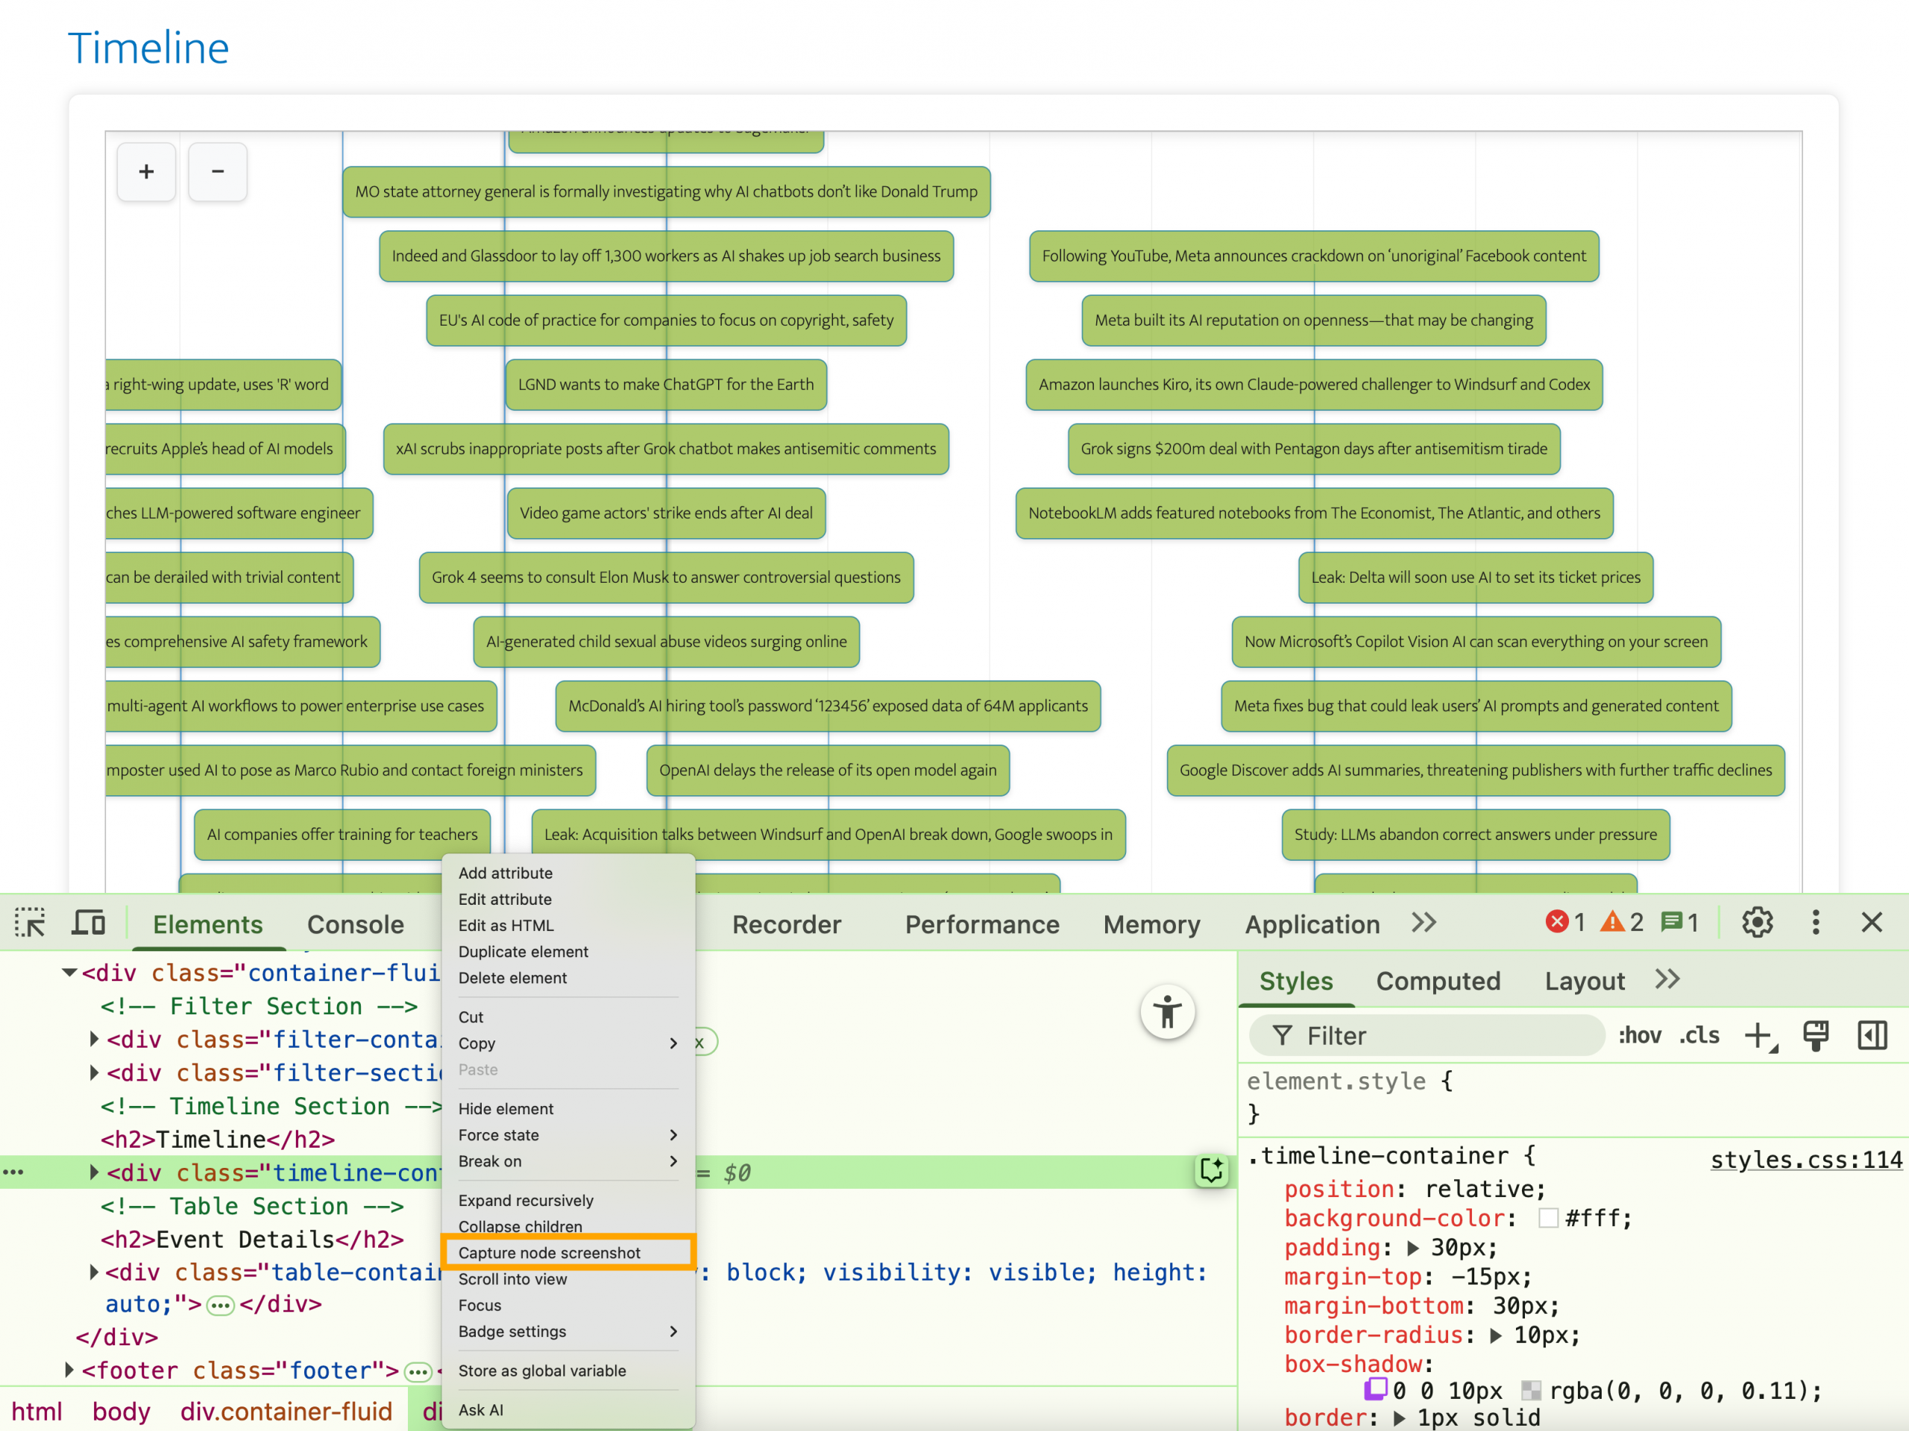Open DevTools settings gear
The height and width of the screenshot is (1431, 1909).
pos(1756,922)
